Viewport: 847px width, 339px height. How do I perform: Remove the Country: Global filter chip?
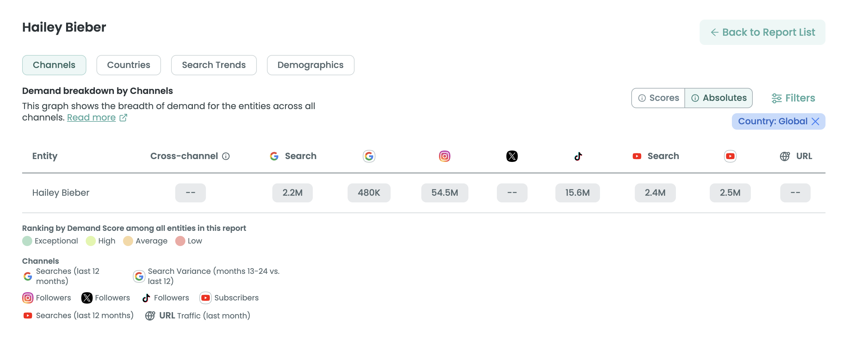815,122
